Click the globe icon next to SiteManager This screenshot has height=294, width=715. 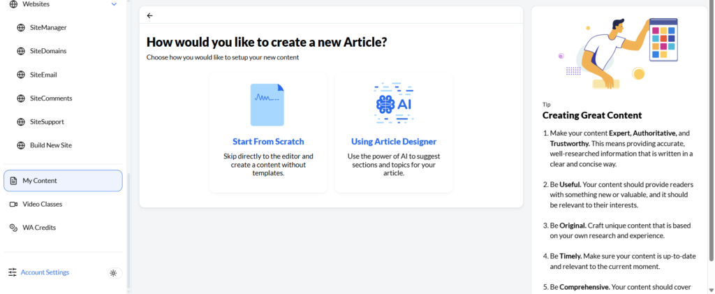click(x=20, y=27)
